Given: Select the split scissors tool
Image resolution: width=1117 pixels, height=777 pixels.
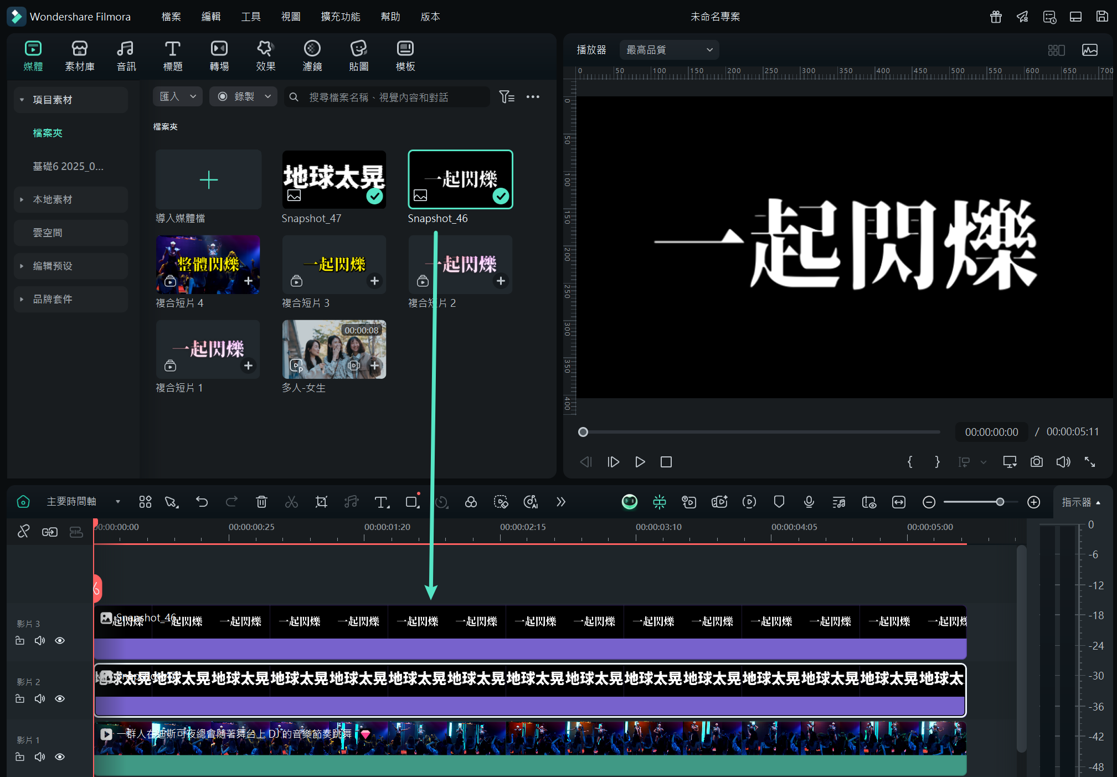Looking at the screenshot, I should click(x=291, y=502).
